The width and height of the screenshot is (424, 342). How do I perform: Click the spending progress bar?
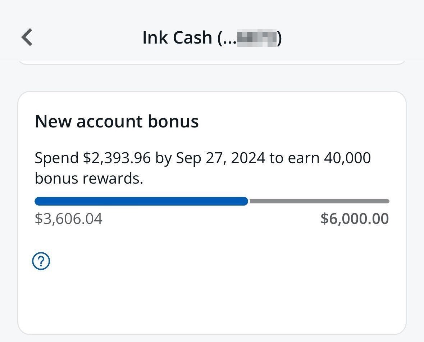tap(212, 201)
